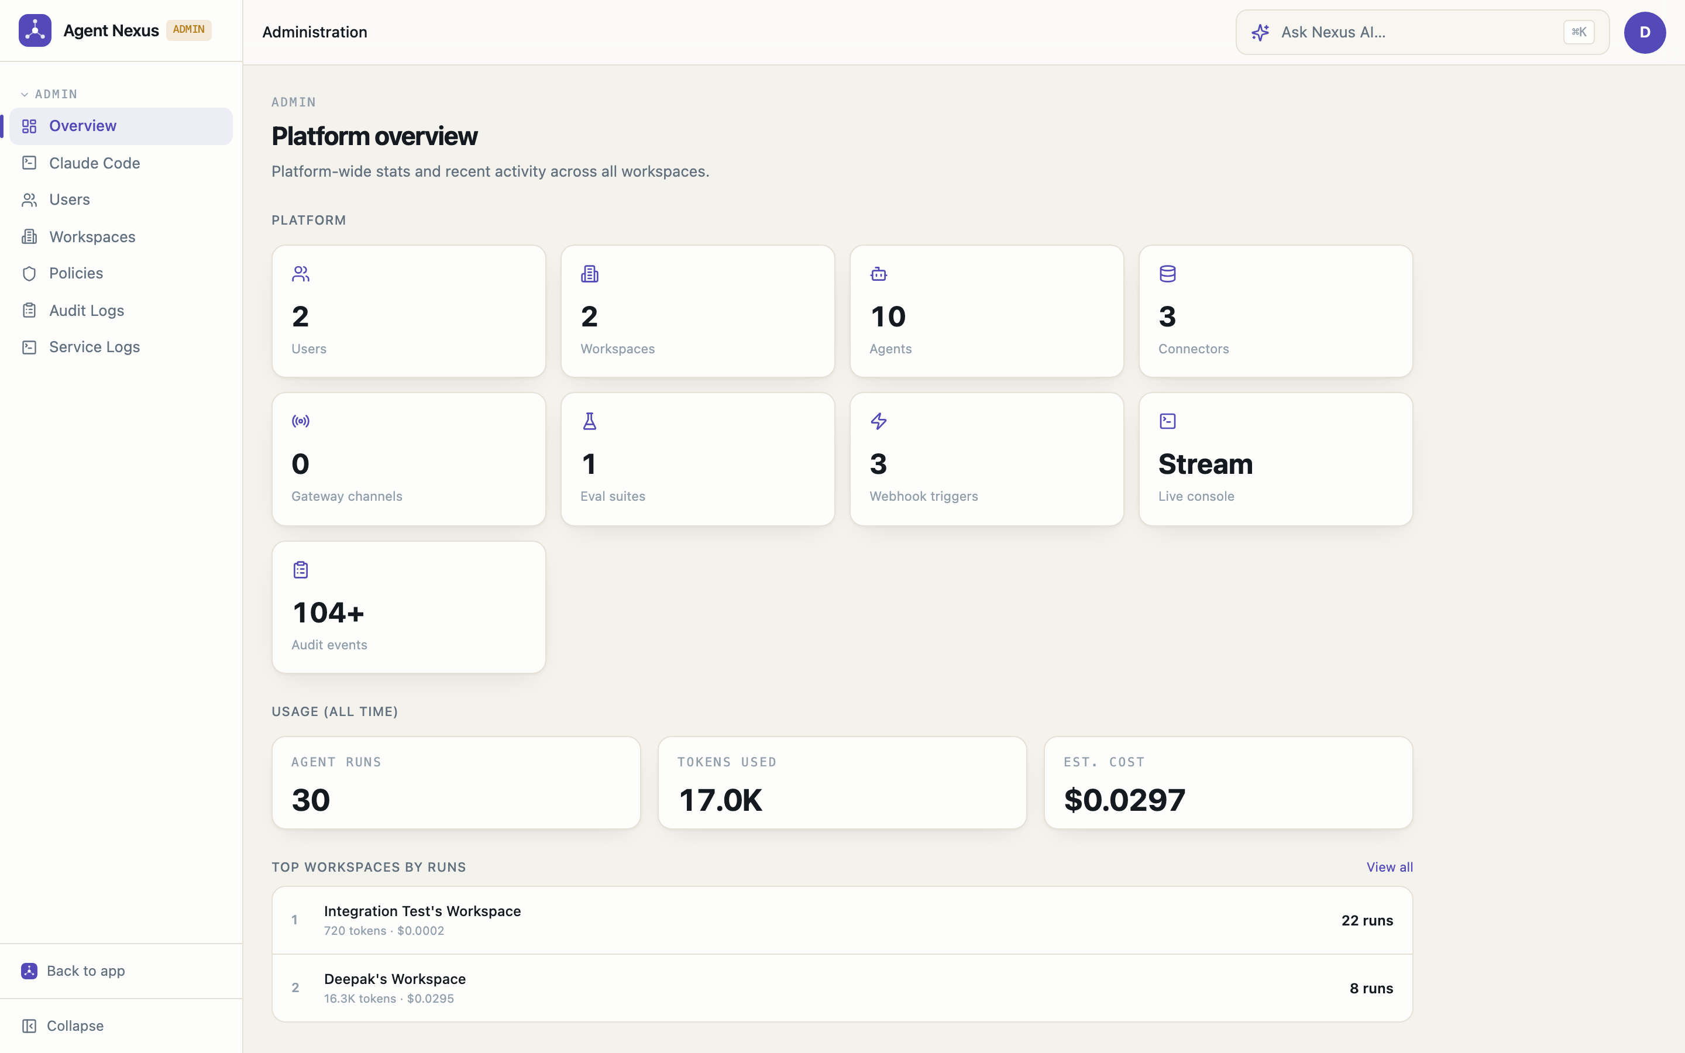Image resolution: width=1685 pixels, height=1053 pixels.
Task: Click the Collapse sidebar panel icon
Action: coord(29,1026)
